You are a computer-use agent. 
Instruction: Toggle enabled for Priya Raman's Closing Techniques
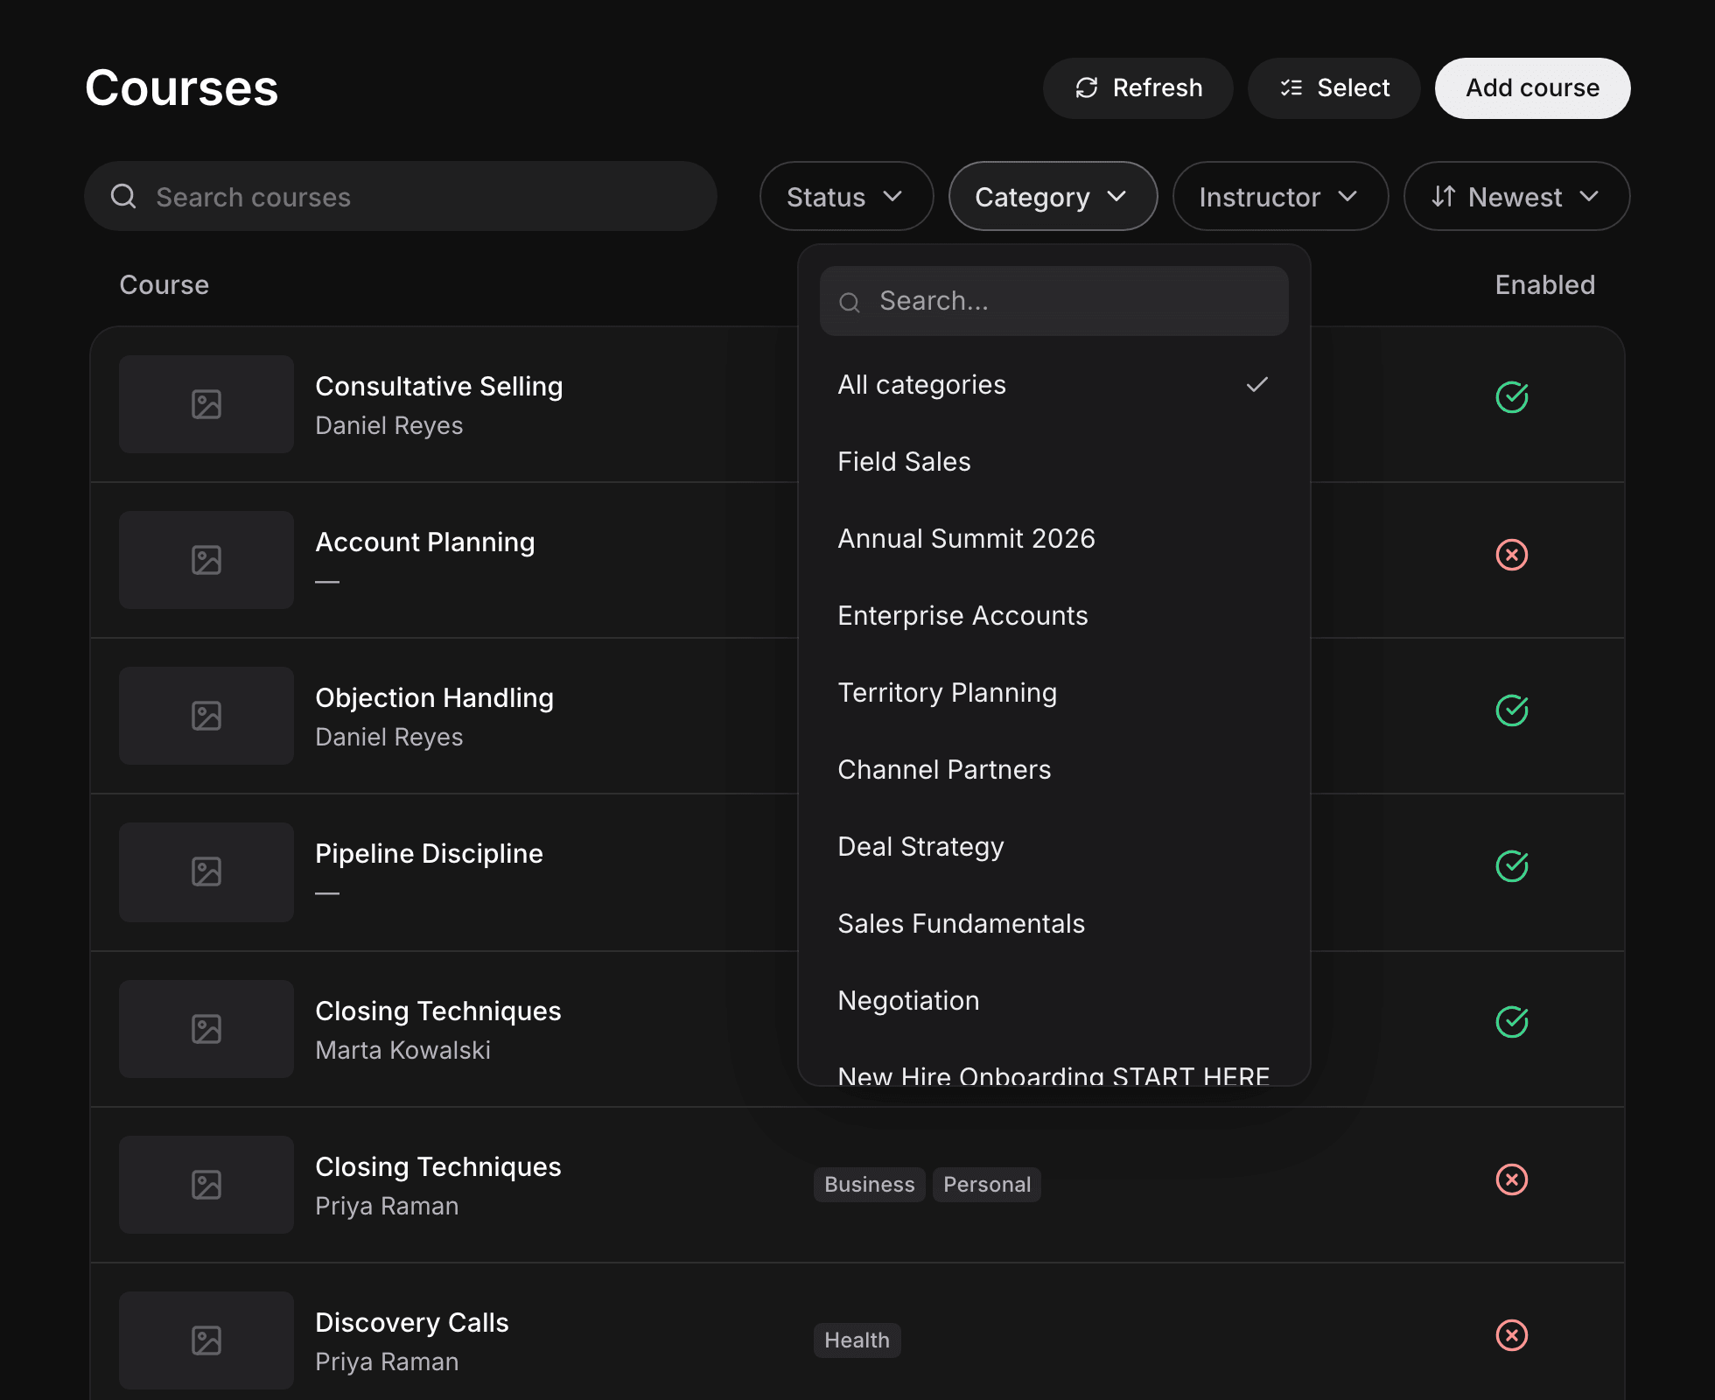[1511, 1179]
